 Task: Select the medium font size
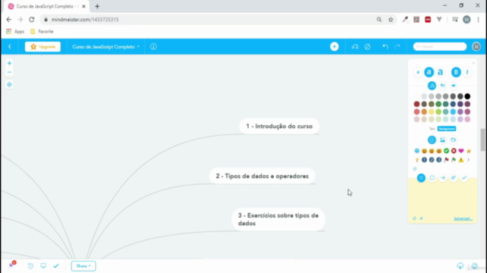click(x=429, y=72)
